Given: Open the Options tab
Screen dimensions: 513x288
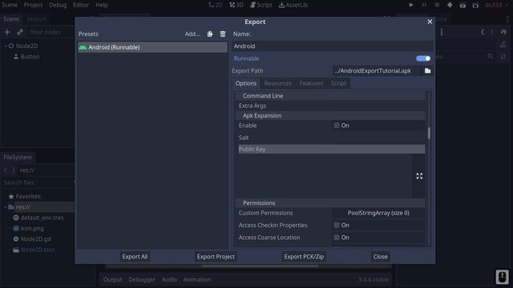Looking at the screenshot, I should [246, 83].
